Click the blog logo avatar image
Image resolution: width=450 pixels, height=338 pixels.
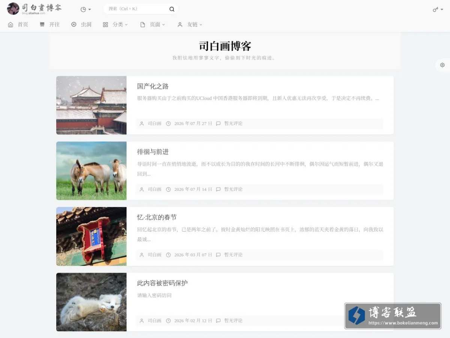click(x=13, y=9)
